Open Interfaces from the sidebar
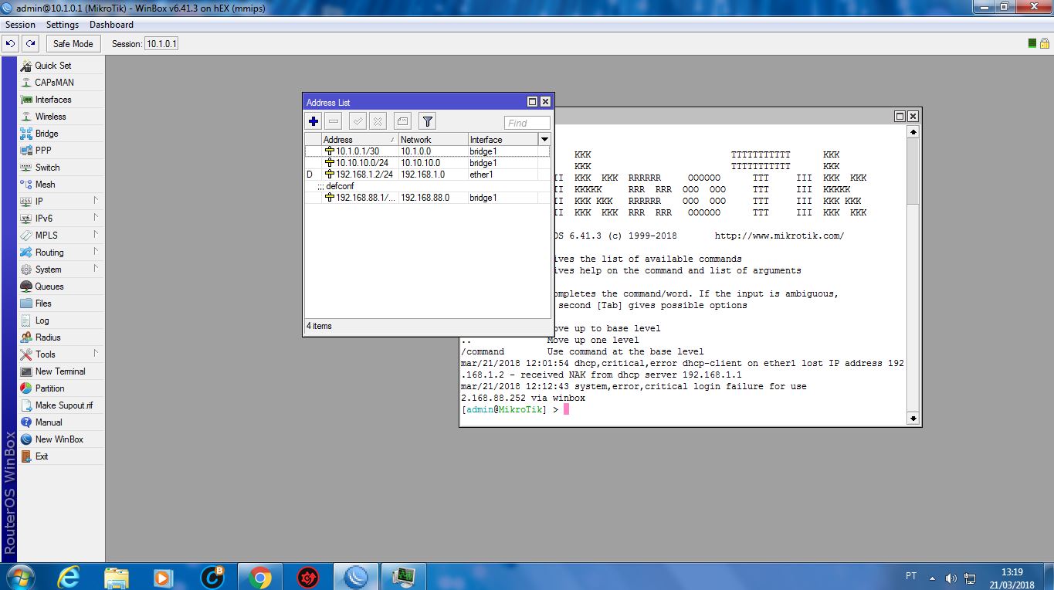This screenshot has width=1054, height=590. click(53, 100)
